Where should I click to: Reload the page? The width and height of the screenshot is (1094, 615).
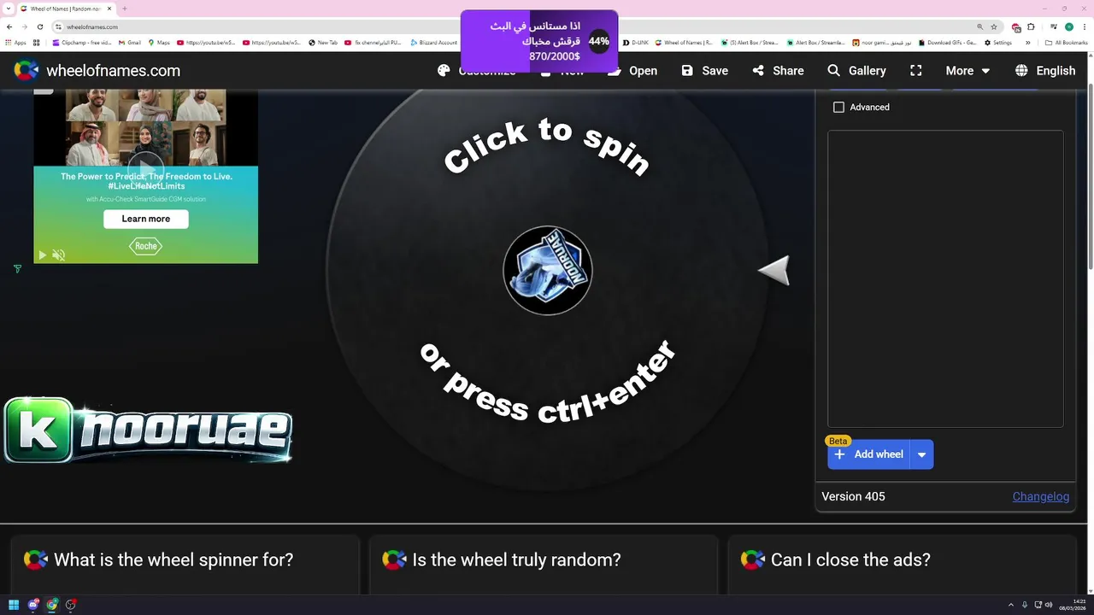(39, 26)
